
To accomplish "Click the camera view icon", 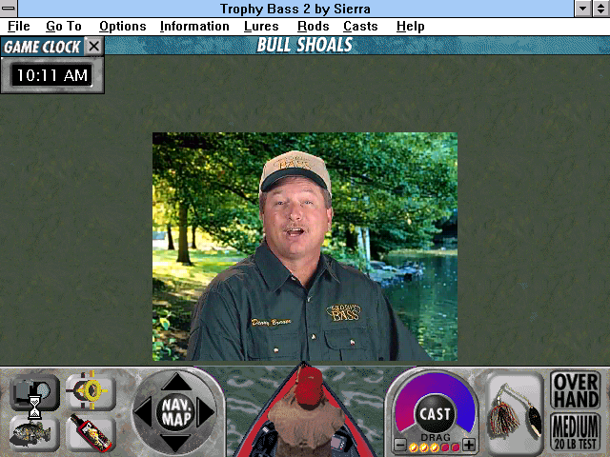I will [34, 391].
